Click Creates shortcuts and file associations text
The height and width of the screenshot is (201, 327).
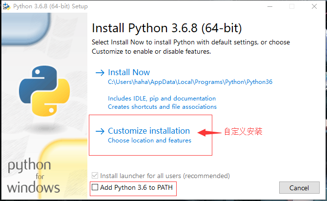(x=162, y=106)
